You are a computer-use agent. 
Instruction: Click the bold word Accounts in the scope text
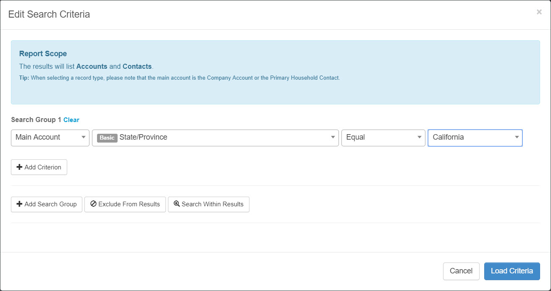(x=92, y=66)
